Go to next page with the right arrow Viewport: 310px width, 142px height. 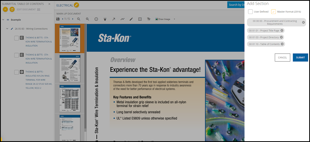73,19
